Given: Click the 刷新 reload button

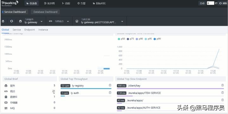Looking at the screenshot, I should coord(223,3).
